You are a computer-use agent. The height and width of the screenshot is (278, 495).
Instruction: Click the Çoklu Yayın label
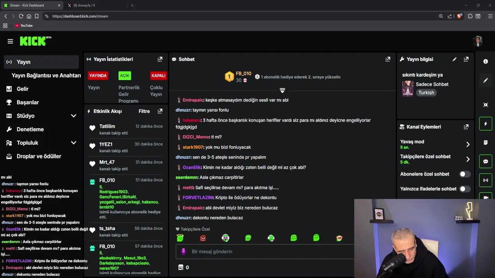coord(156,91)
